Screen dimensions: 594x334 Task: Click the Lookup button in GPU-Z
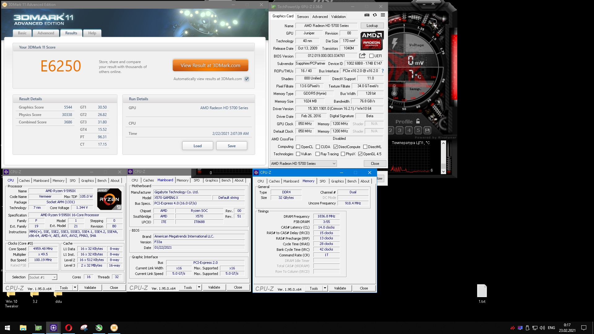pos(372,26)
